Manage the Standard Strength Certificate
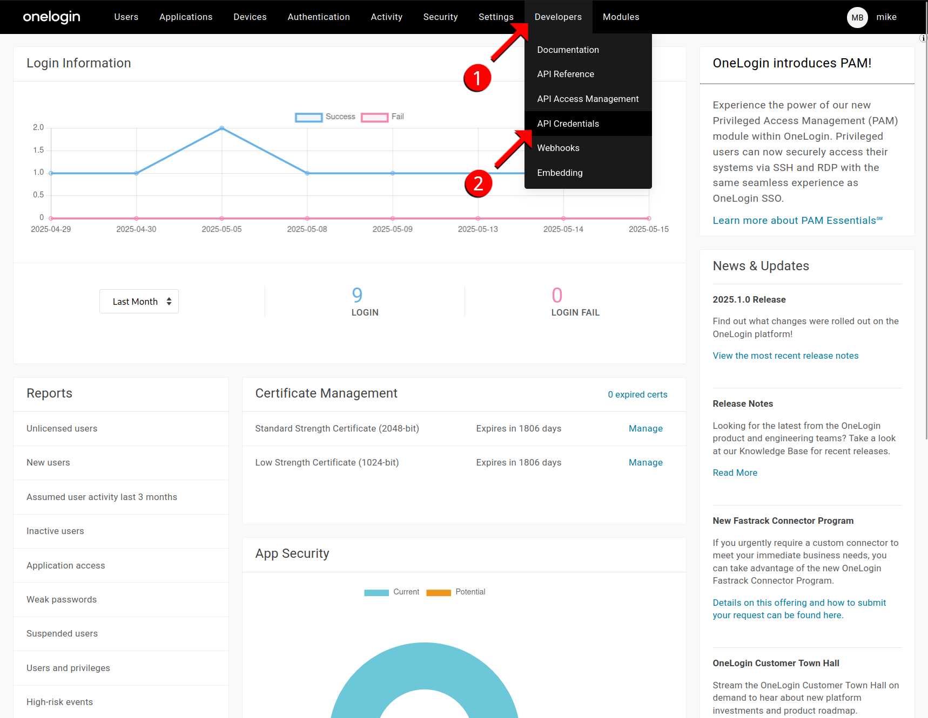This screenshot has height=718, width=928. 645,428
